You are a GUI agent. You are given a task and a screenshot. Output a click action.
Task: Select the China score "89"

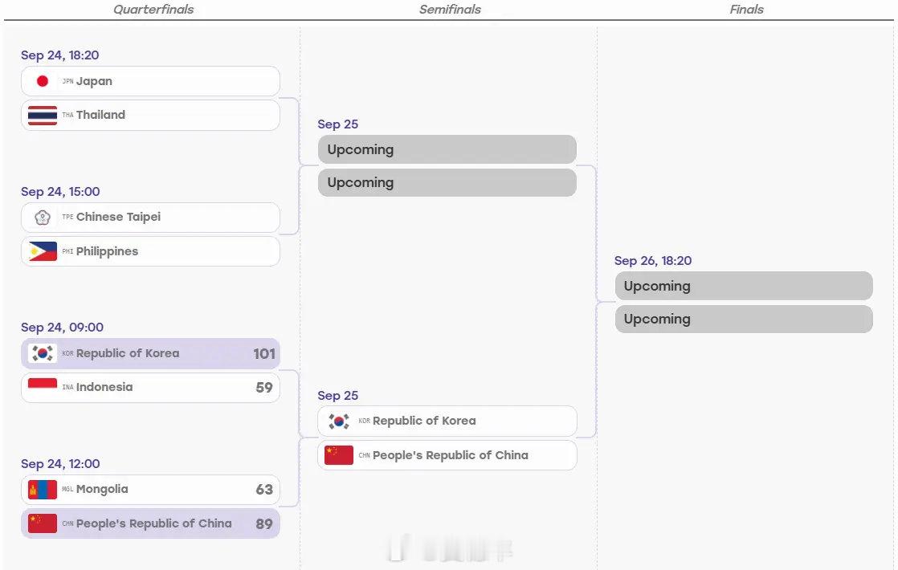[x=264, y=523]
